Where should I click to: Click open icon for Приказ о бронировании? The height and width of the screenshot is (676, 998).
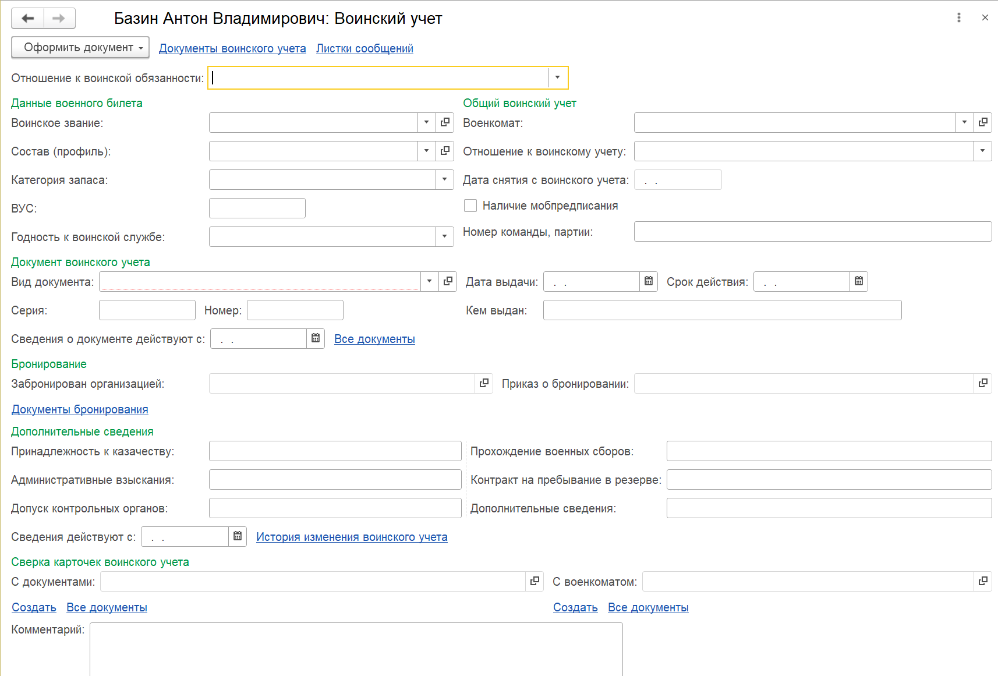click(983, 384)
